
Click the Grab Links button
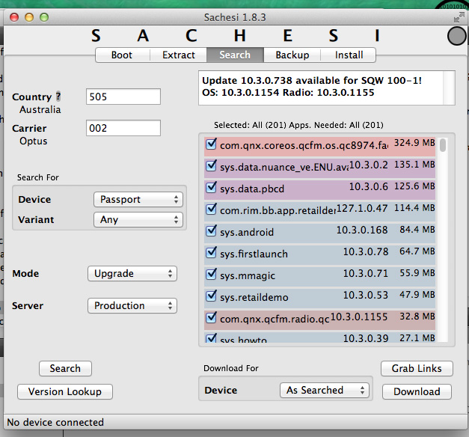(x=417, y=368)
